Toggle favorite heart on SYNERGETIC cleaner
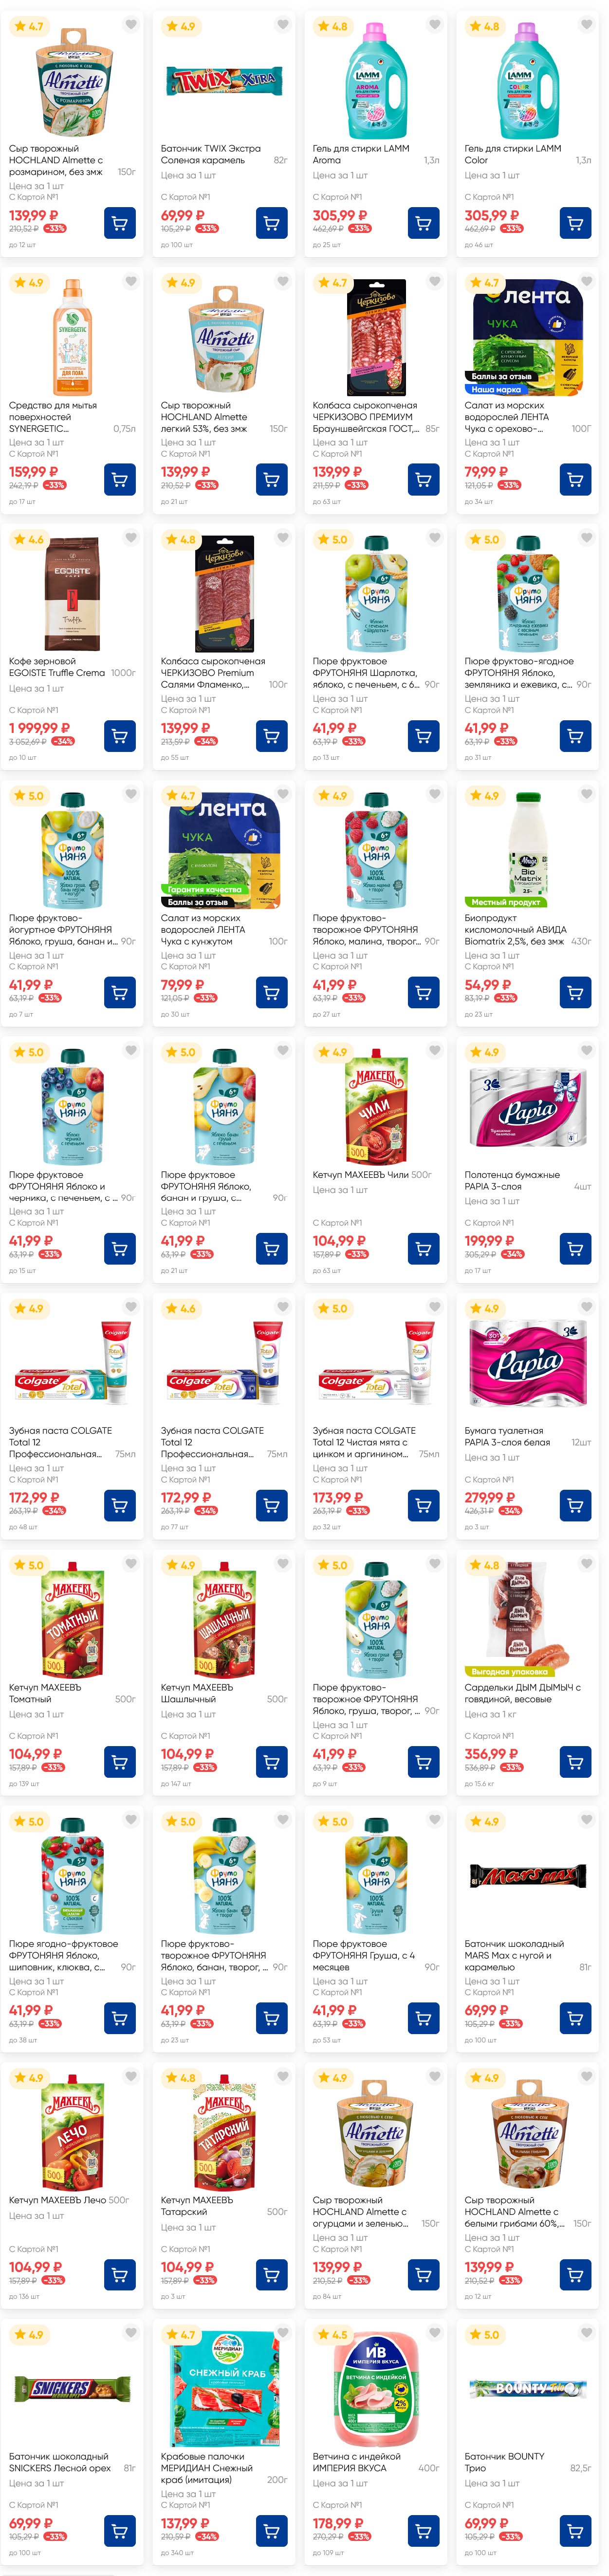This screenshot has width=609, height=2576. [131, 282]
